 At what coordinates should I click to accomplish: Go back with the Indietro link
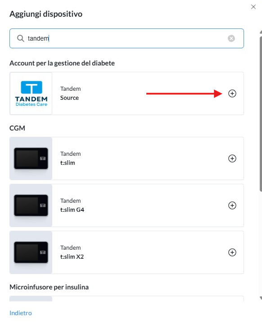21,313
